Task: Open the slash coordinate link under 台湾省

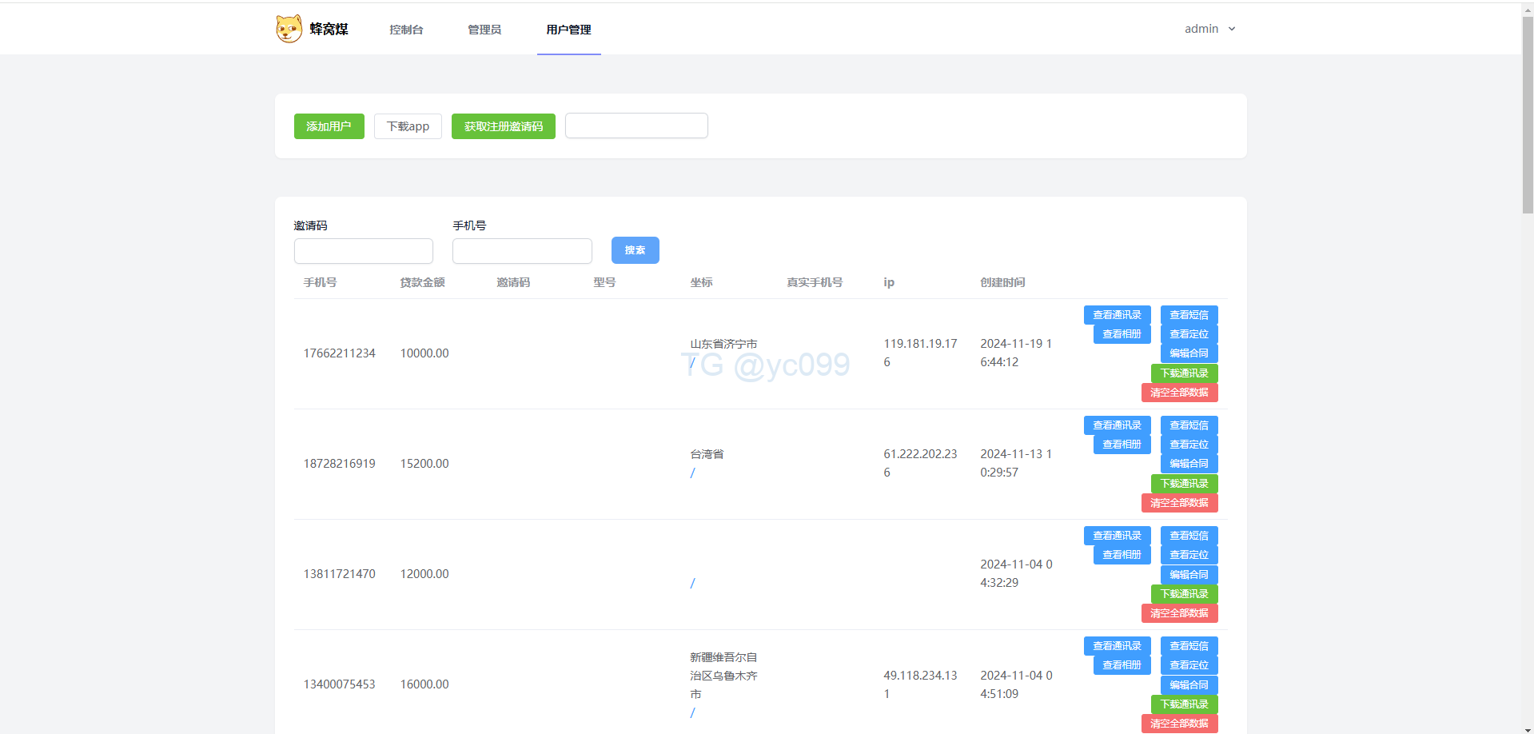Action: [x=692, y=473]
